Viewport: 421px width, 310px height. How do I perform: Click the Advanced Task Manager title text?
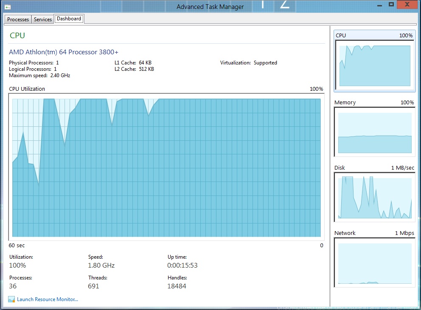(x=210, y=7)
